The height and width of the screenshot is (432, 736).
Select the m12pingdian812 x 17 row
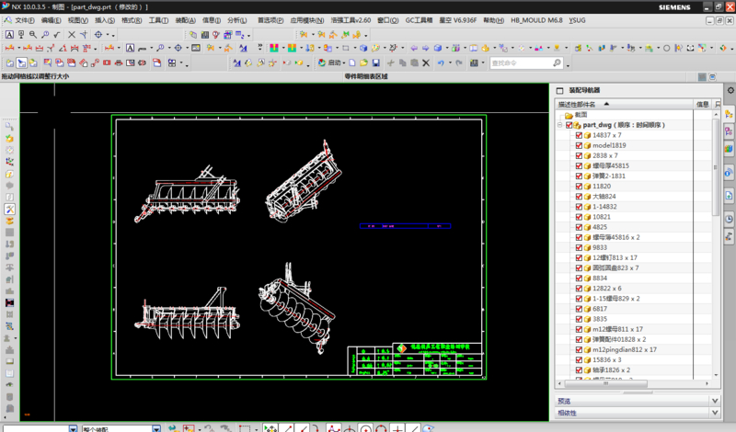tap(625, 350)
